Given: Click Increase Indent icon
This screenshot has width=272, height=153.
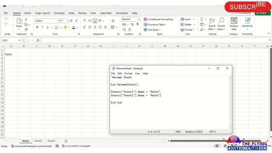Looking at the screenshot, I should coord(105,27).
